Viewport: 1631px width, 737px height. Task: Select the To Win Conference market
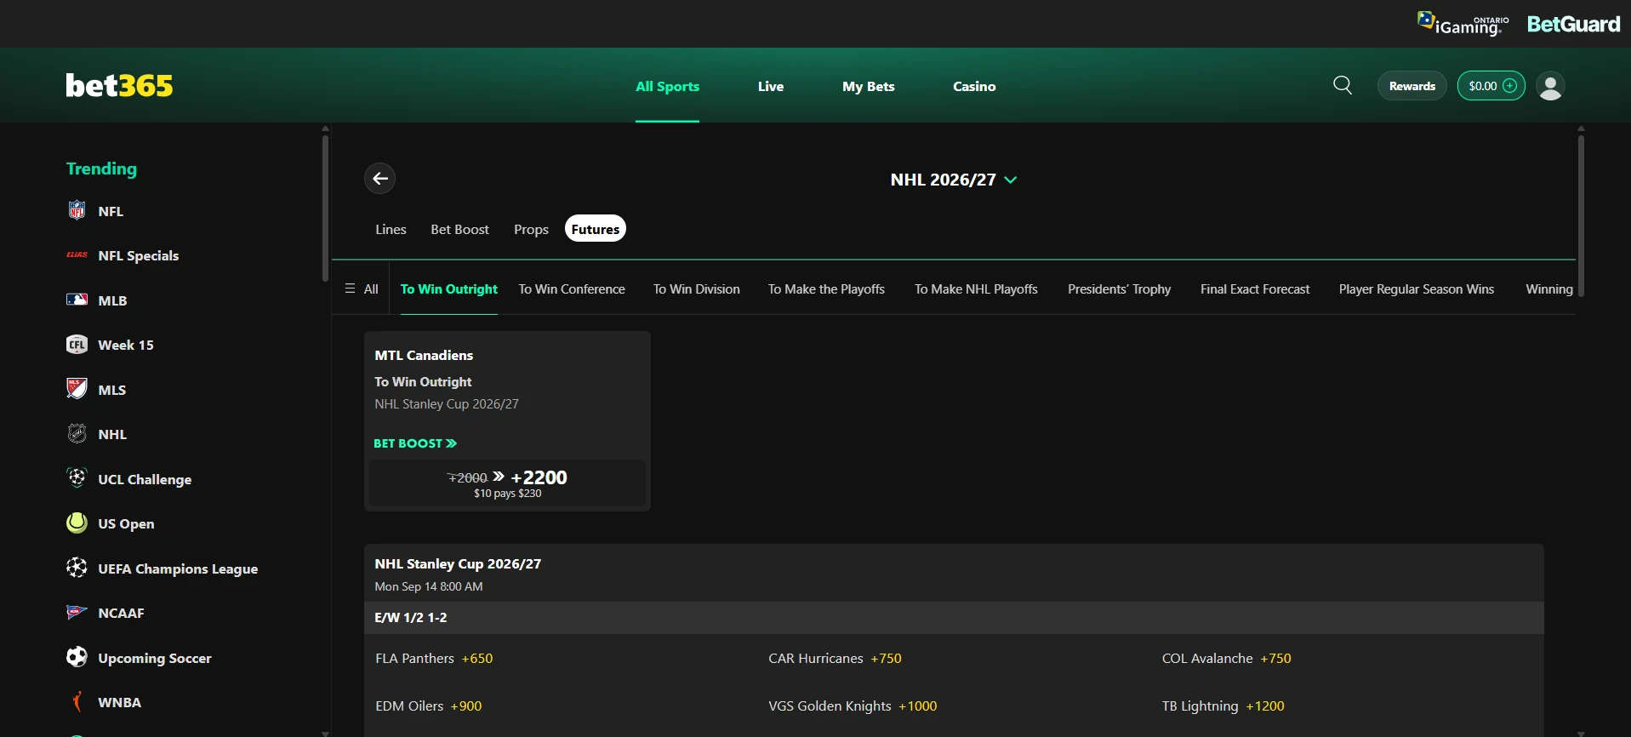coord(572,289)
